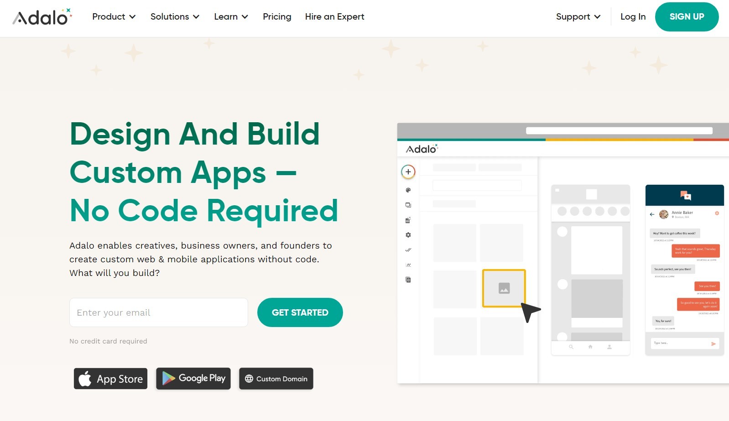Open the Learn dropdown menu
Screen dimensions: 729x421
pos(231,17)
